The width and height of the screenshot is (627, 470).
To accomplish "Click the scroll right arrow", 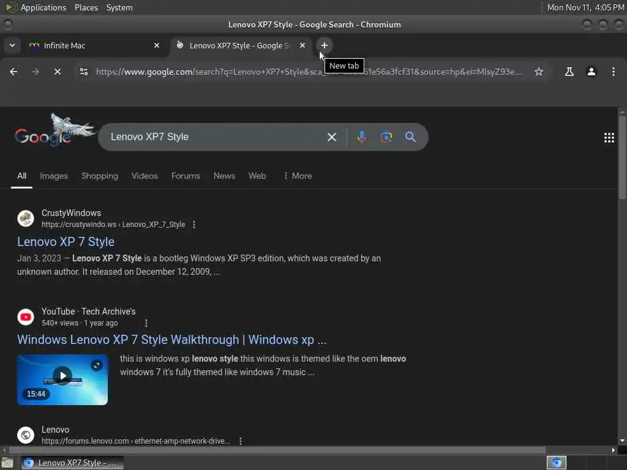I will tap(614, 450).
